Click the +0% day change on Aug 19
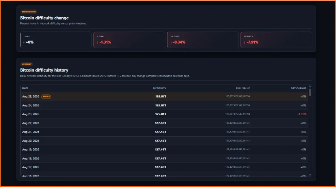 click(303, 150)
